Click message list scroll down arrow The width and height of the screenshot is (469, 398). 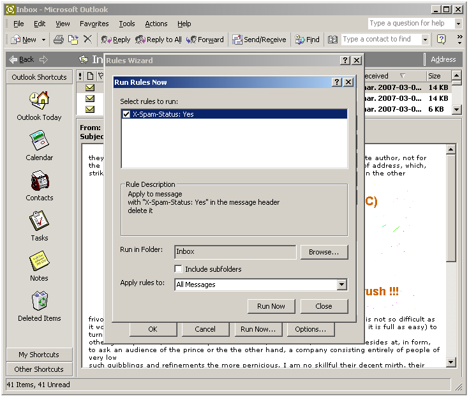coord(456,110)
